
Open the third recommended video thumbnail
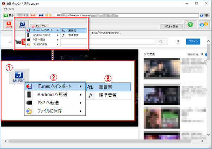click(162, 118)
